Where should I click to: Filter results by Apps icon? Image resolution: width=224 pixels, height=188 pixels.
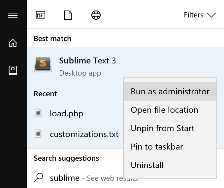pyautogui.click(x=41, y=15)
